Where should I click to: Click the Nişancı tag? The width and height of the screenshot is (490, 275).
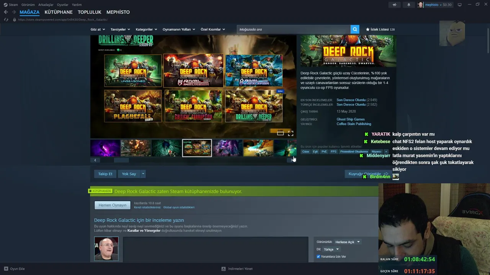(376, 152)
